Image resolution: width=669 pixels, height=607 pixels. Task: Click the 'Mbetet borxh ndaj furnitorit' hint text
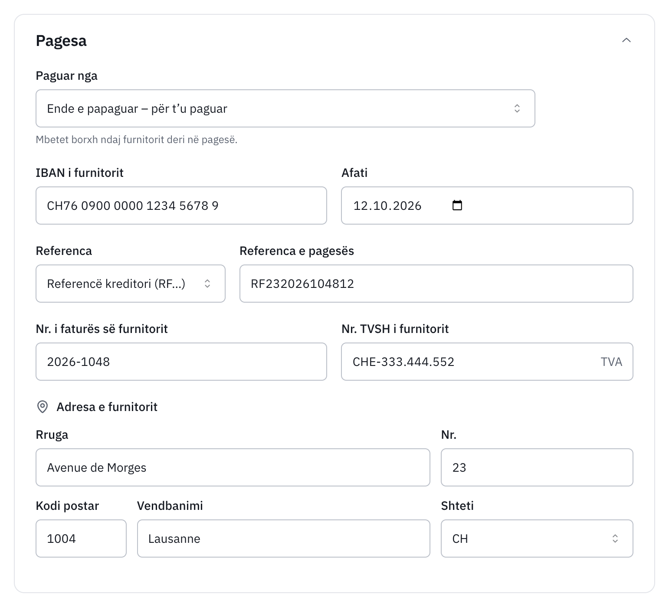click(137, 140)
